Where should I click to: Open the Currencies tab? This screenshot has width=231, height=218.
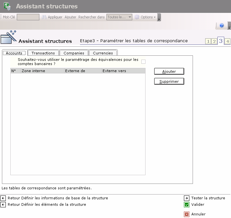[103, 53]
